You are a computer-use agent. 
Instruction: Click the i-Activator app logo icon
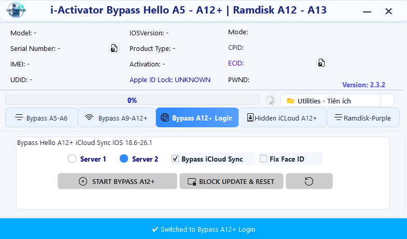(x=16, y=10)
